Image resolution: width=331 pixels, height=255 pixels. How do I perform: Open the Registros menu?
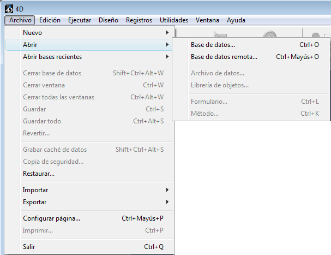pos(139,20)
